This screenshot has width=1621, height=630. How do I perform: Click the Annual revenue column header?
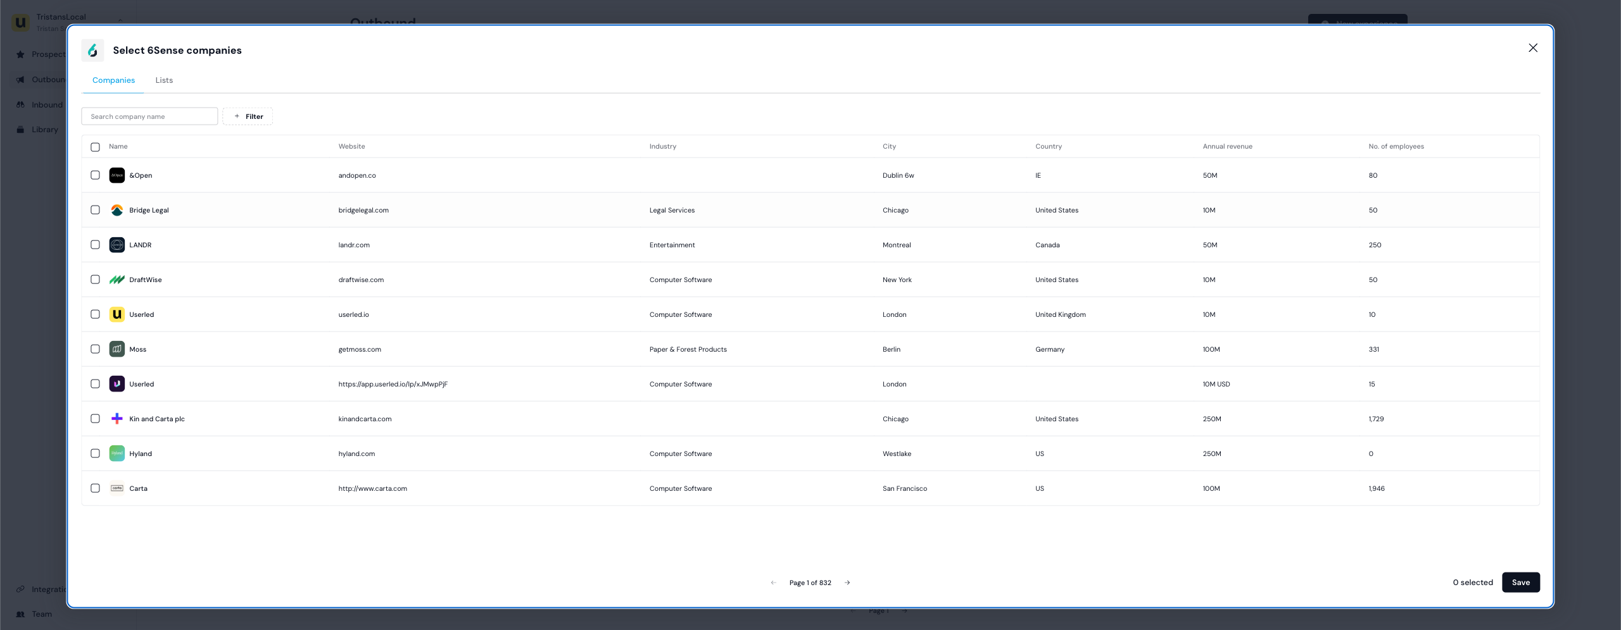(1227, 147)
